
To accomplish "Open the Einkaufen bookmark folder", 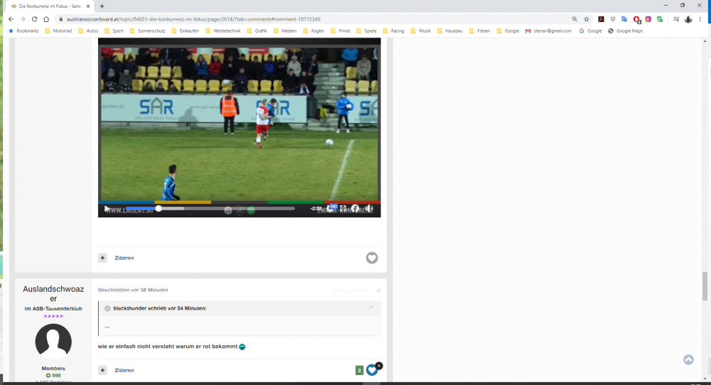I will click(186, 31).
